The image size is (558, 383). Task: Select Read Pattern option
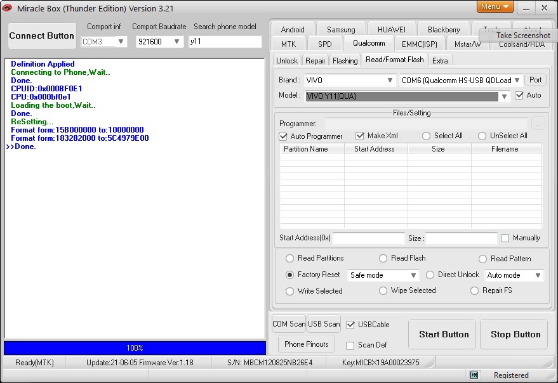point(482,259)
